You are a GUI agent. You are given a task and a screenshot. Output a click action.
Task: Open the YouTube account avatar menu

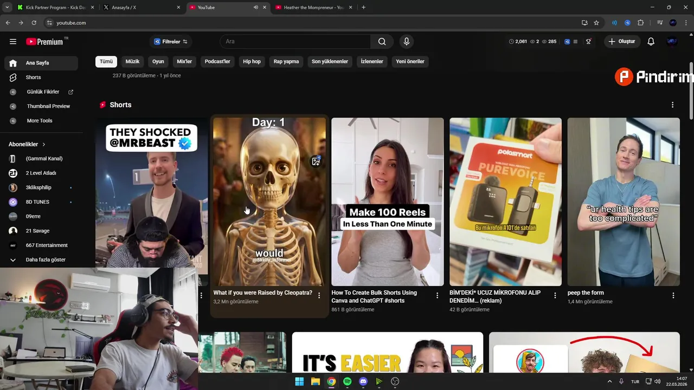pyautogui.click(x=672, y=41)
